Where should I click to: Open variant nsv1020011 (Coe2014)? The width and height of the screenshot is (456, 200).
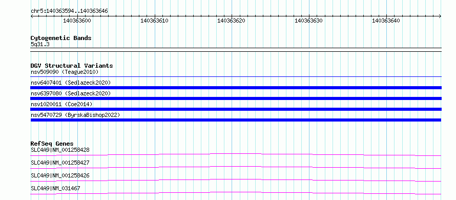pos(61,104)
